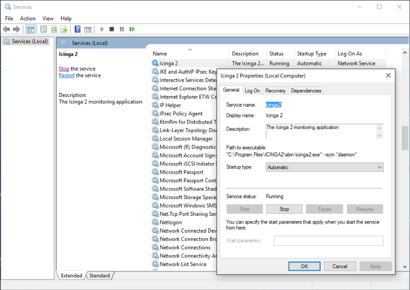This screenshot has height=290, width=410.
Task: Toggle the Show/Hide Action Pane icon
Action: 88,29
